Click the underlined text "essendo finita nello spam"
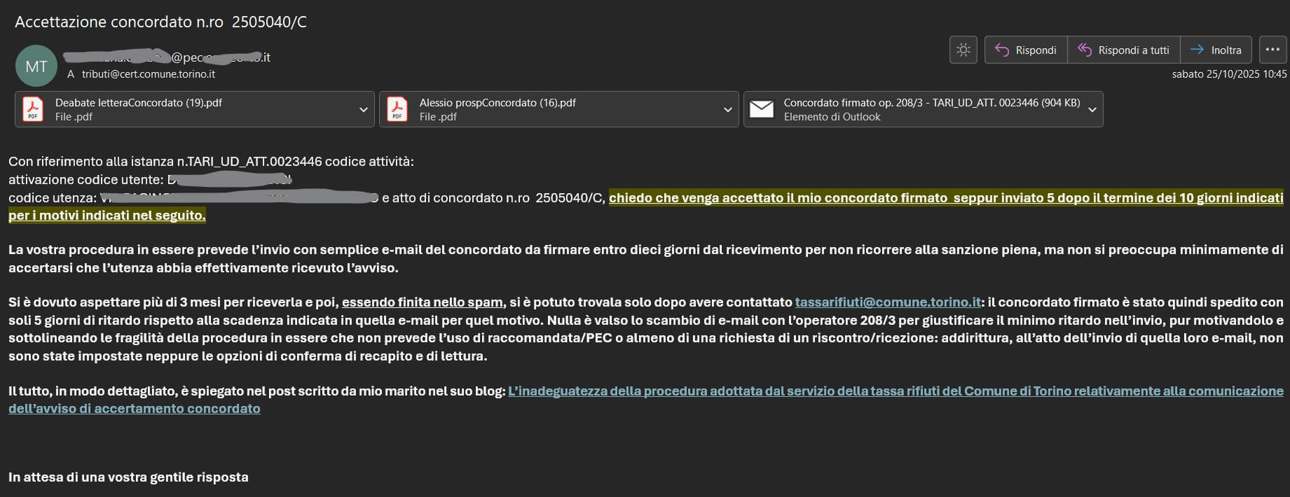This screenshot has height=497, width=1290. coord(422,302)
